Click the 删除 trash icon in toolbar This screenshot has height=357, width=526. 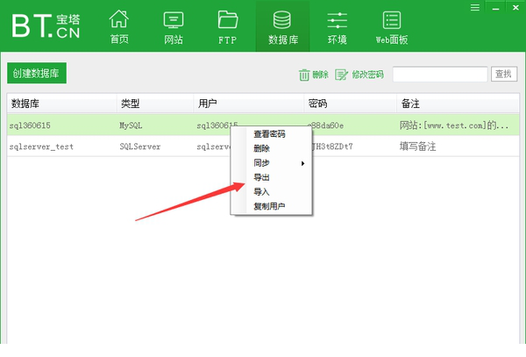point(304,75)
